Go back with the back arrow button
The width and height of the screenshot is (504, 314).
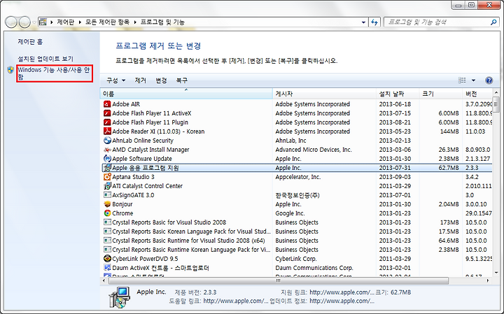[x=11, y=22]
